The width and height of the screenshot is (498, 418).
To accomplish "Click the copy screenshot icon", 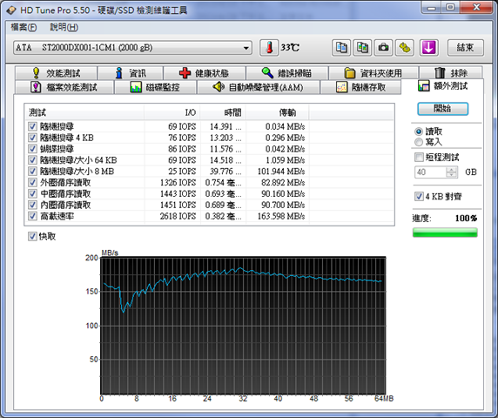I will pyautogui.click(x=362, y=48).
